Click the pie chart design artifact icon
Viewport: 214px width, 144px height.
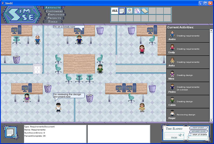(129, 11)
